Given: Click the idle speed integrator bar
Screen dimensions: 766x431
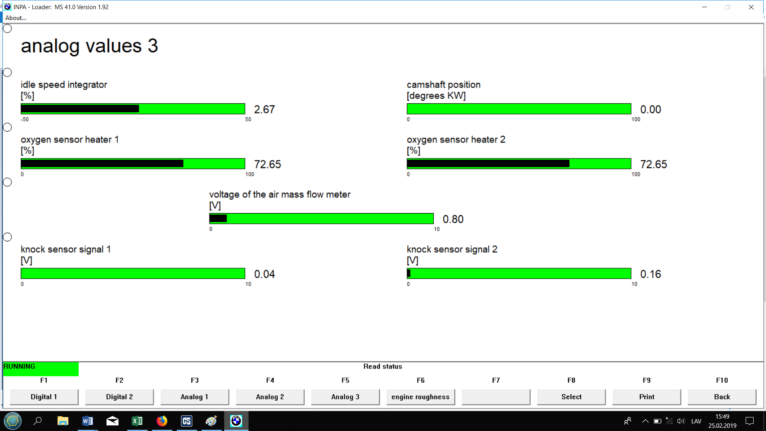Looking at the screenshot, I should click(x=133, y=109).
